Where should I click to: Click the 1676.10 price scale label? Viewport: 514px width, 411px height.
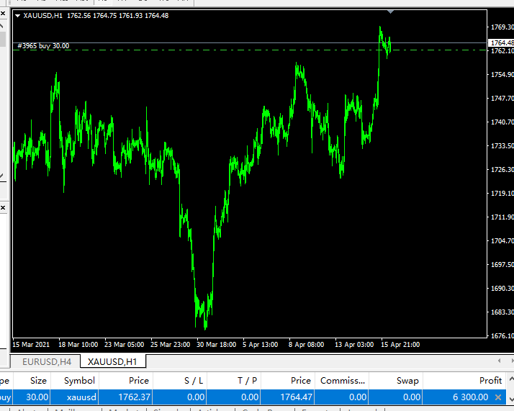(x=502, y=336)
